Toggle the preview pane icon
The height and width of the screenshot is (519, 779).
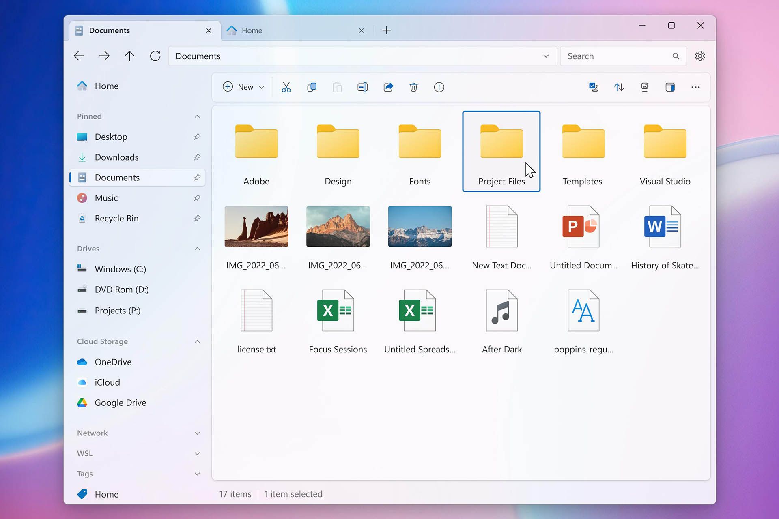pos(670,87)
